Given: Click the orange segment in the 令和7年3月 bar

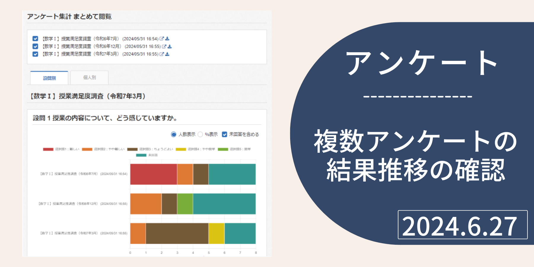Looking at the screenshot, I should 138,233.
